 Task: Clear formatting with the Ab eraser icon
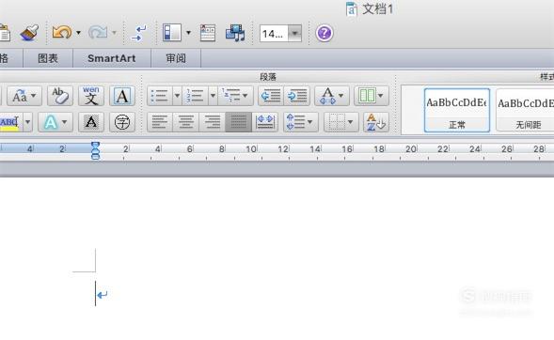pos(60,96)
